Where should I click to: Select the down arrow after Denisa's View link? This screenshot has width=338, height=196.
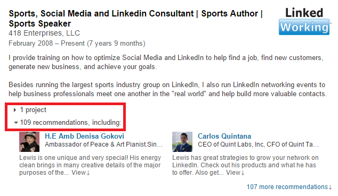coord(88,173)
